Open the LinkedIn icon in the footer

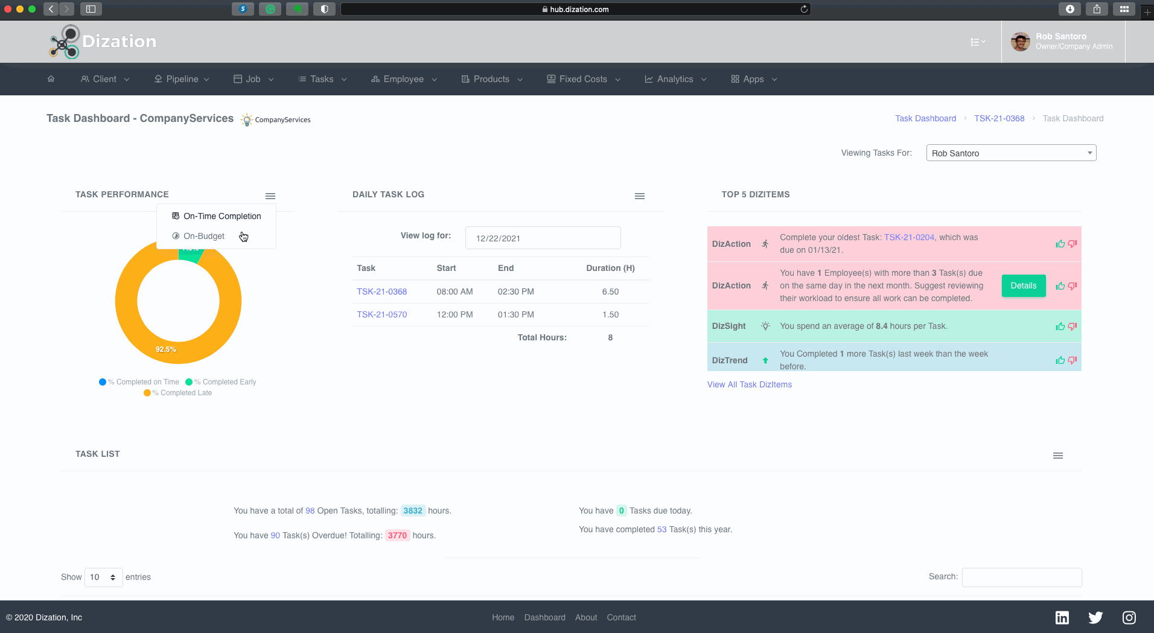[x=1062, y=617]
